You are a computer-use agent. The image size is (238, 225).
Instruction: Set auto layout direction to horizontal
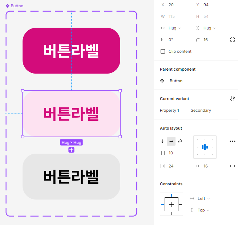coord(171,141)
